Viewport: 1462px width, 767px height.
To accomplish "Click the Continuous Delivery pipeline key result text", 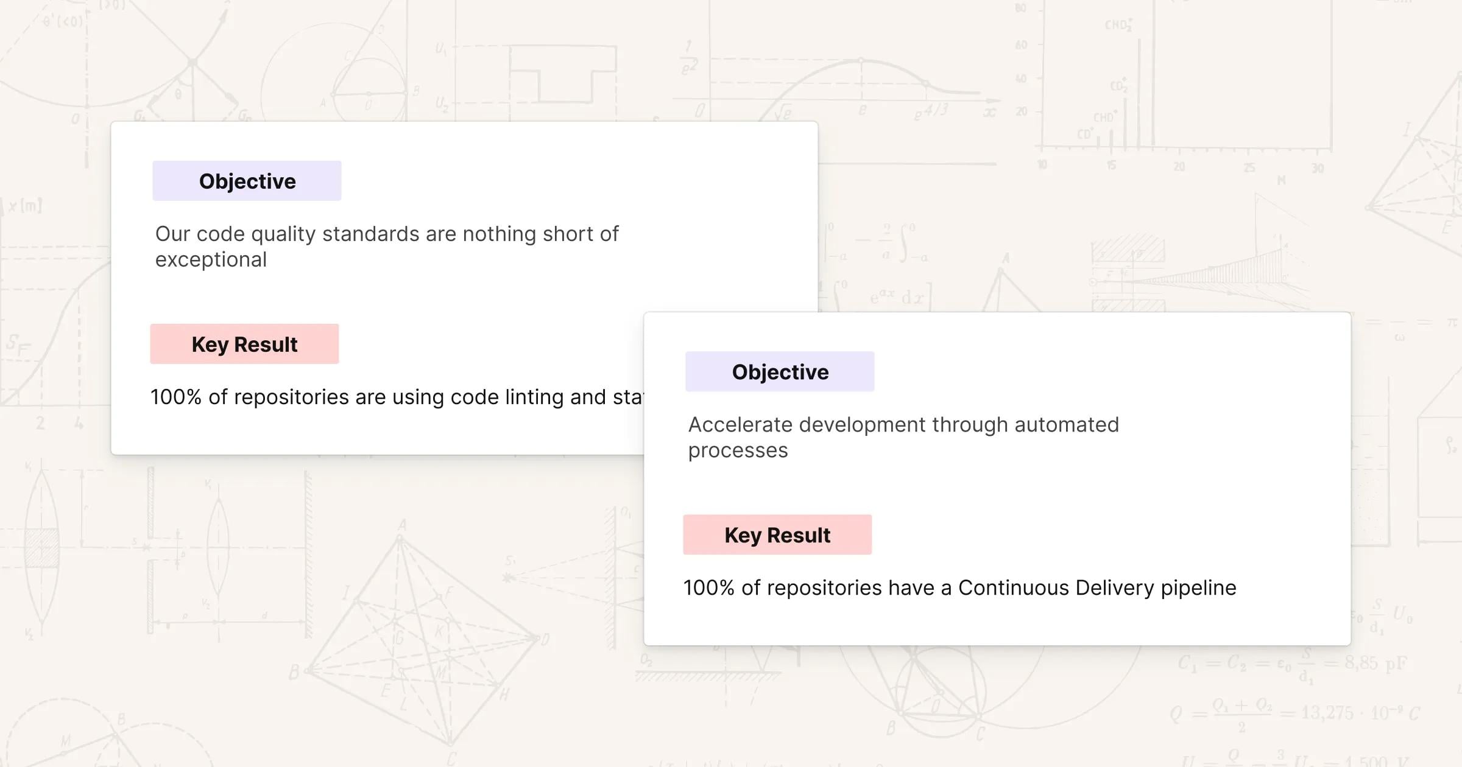I will 959,587.
